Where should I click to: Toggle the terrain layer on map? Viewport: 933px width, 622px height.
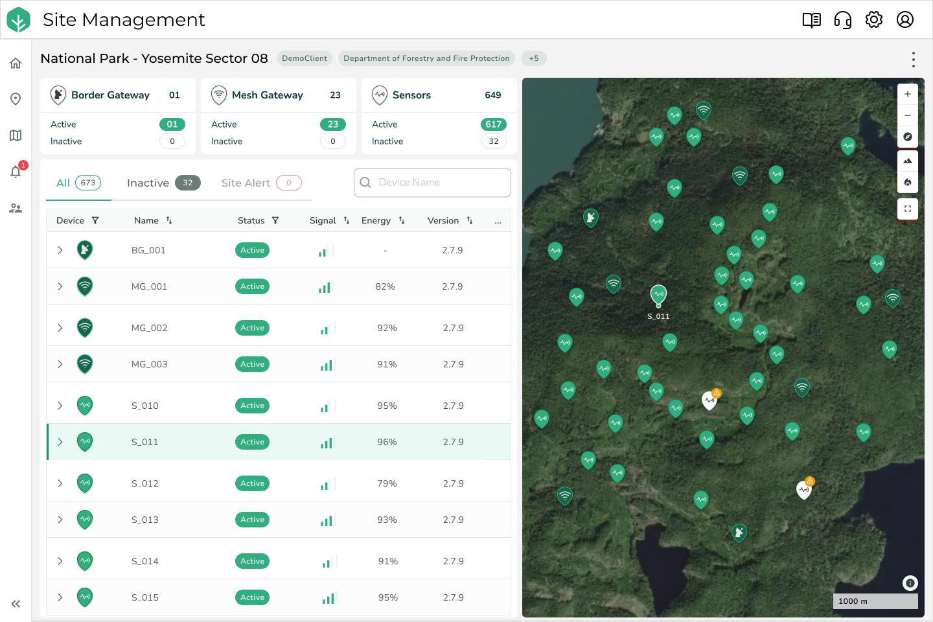point(907,161)
